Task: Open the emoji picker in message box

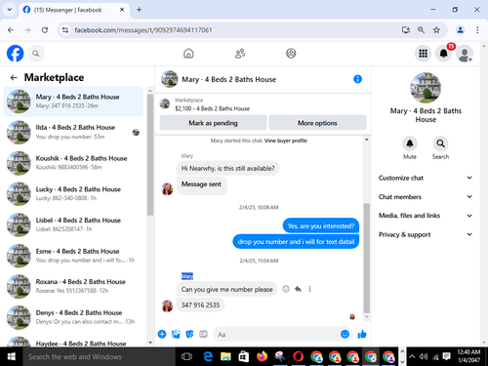Action: [345, 334]
